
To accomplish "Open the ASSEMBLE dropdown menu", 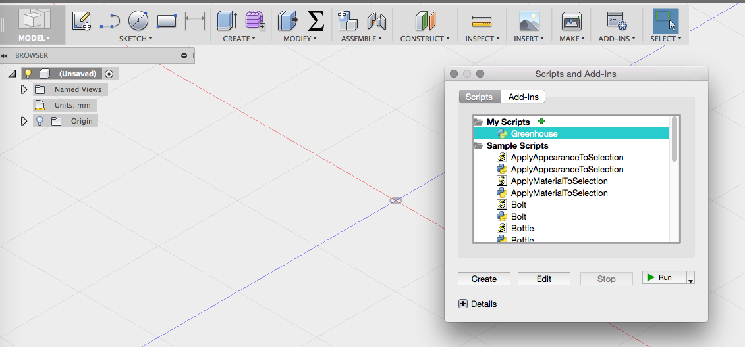I will tap(362, 39).
